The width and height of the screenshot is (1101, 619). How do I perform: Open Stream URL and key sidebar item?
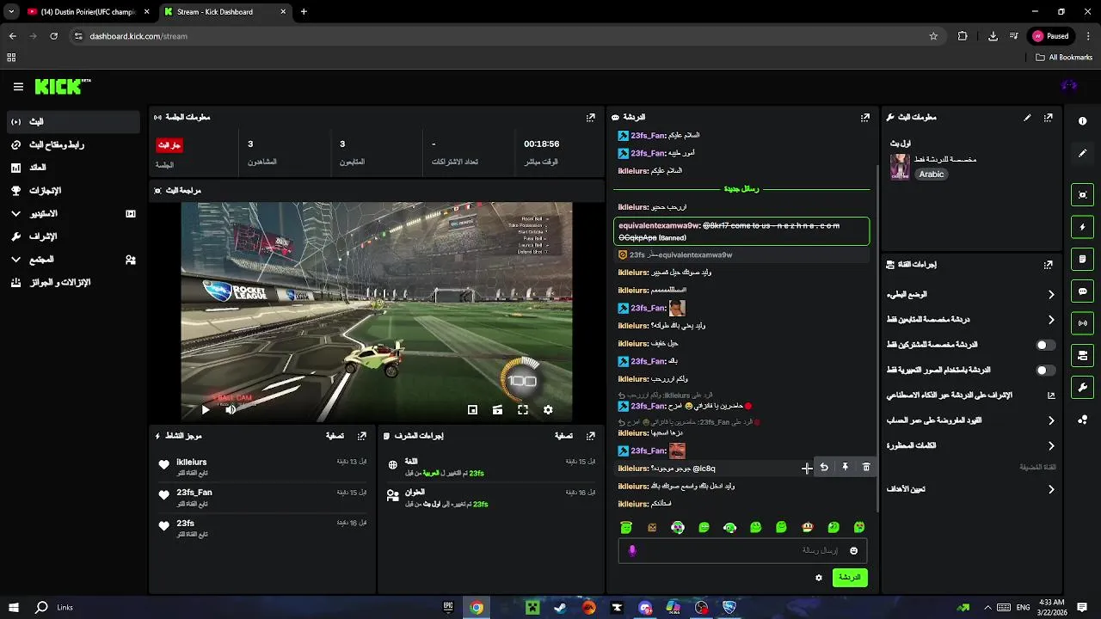(73, 144)
